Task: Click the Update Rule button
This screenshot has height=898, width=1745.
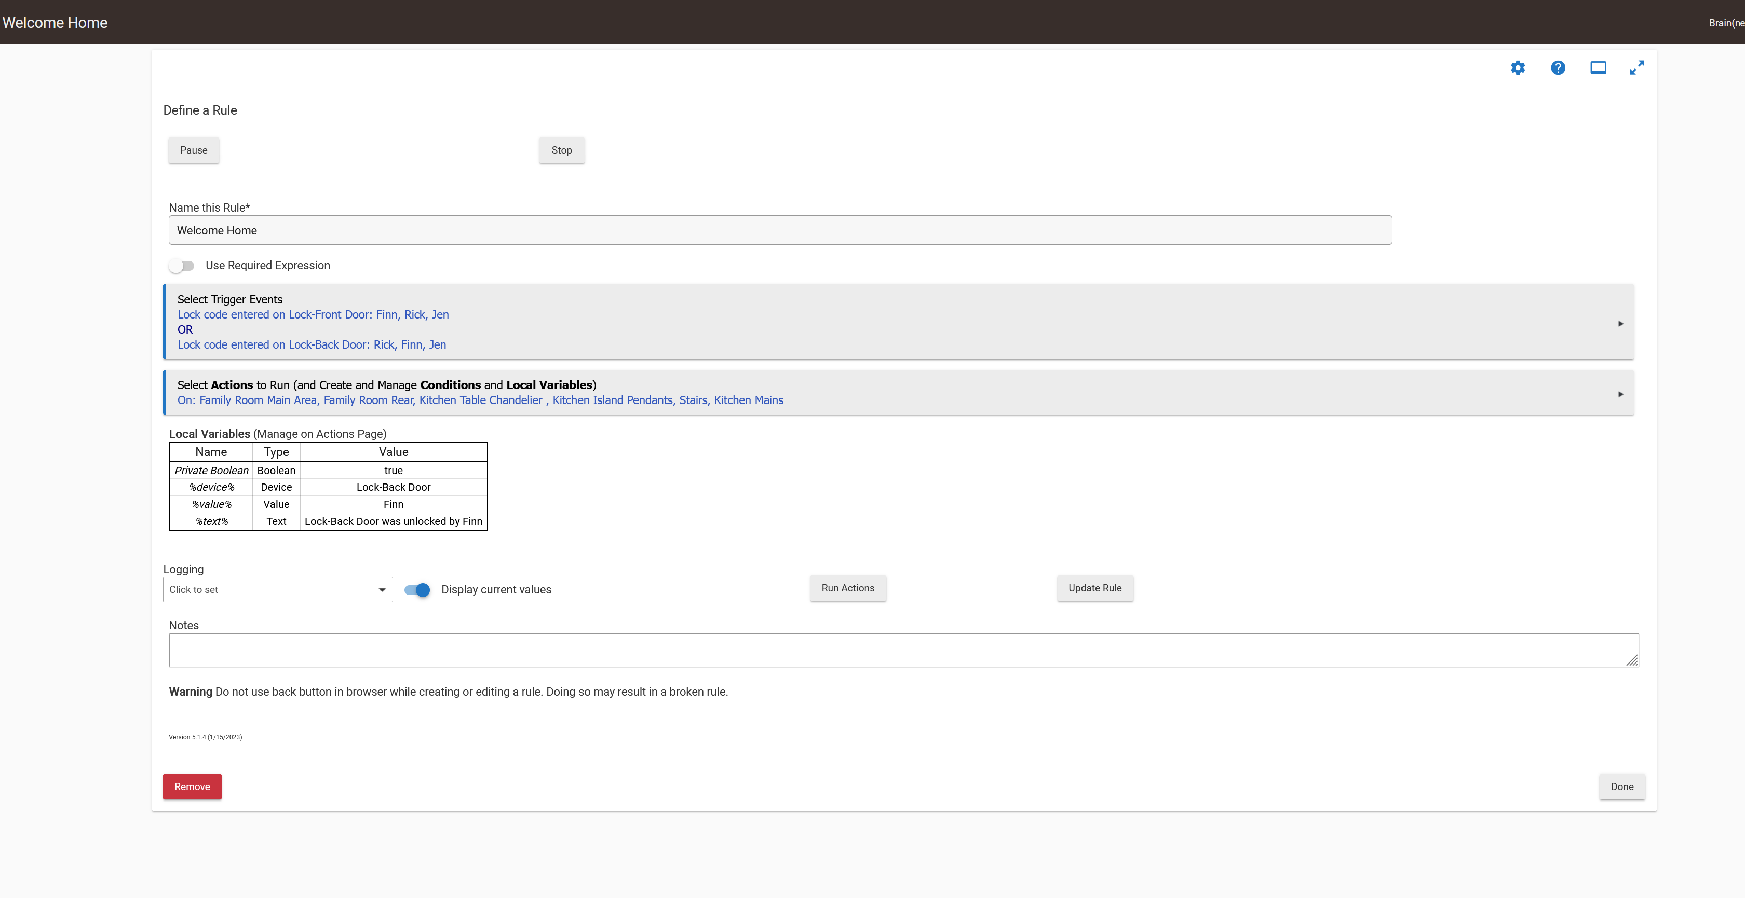Action: (1094, 588)
